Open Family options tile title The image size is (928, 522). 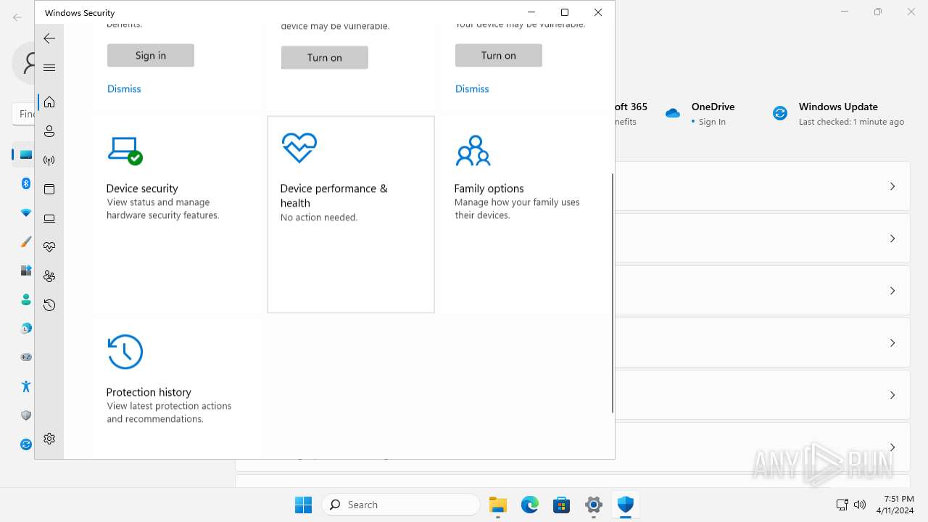(489, 188)
